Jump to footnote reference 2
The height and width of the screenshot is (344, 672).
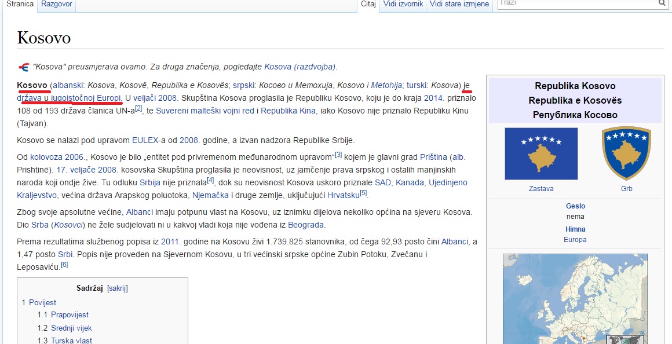click(138, 109)
